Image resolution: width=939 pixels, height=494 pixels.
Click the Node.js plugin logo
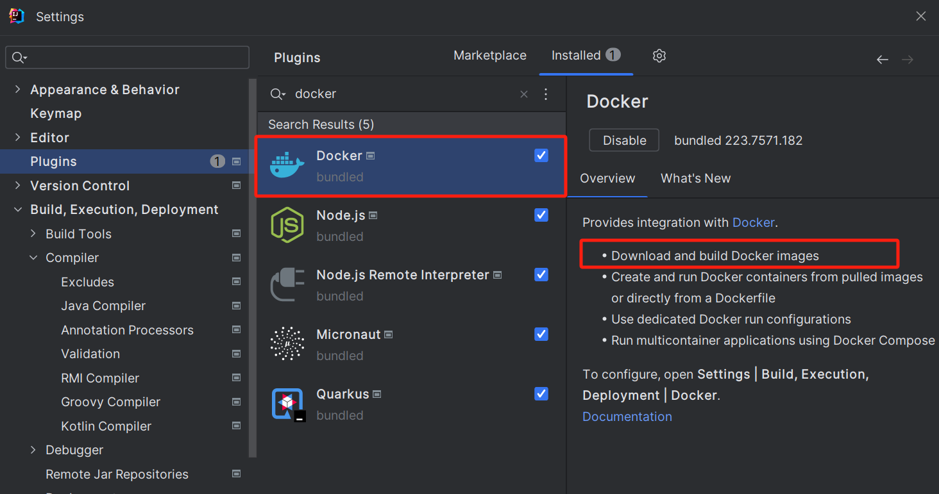coord(287,225)
